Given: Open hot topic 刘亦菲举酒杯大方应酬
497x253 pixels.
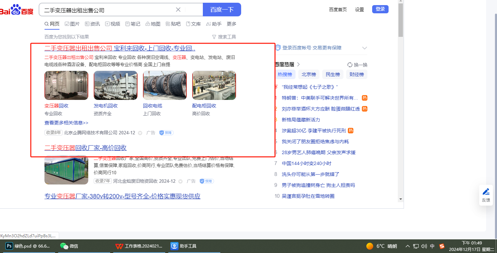Looking at the screenshot, I should point(321,109).
